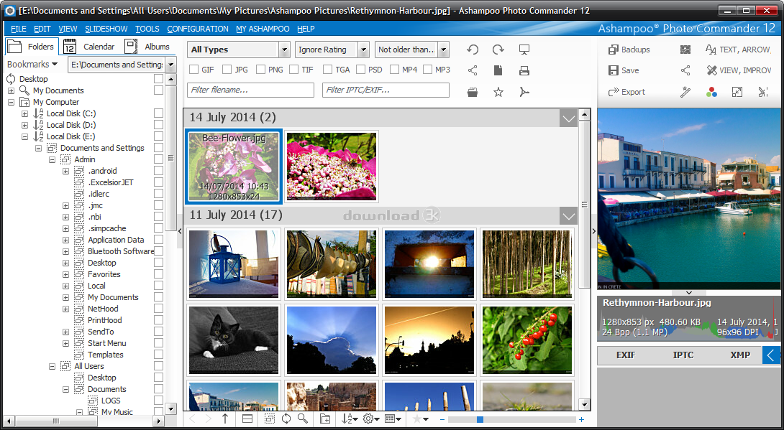Enable the TIF file type checkbox
Image resolution: width=784 pixels, height=430 pixels.
point(294,70)
